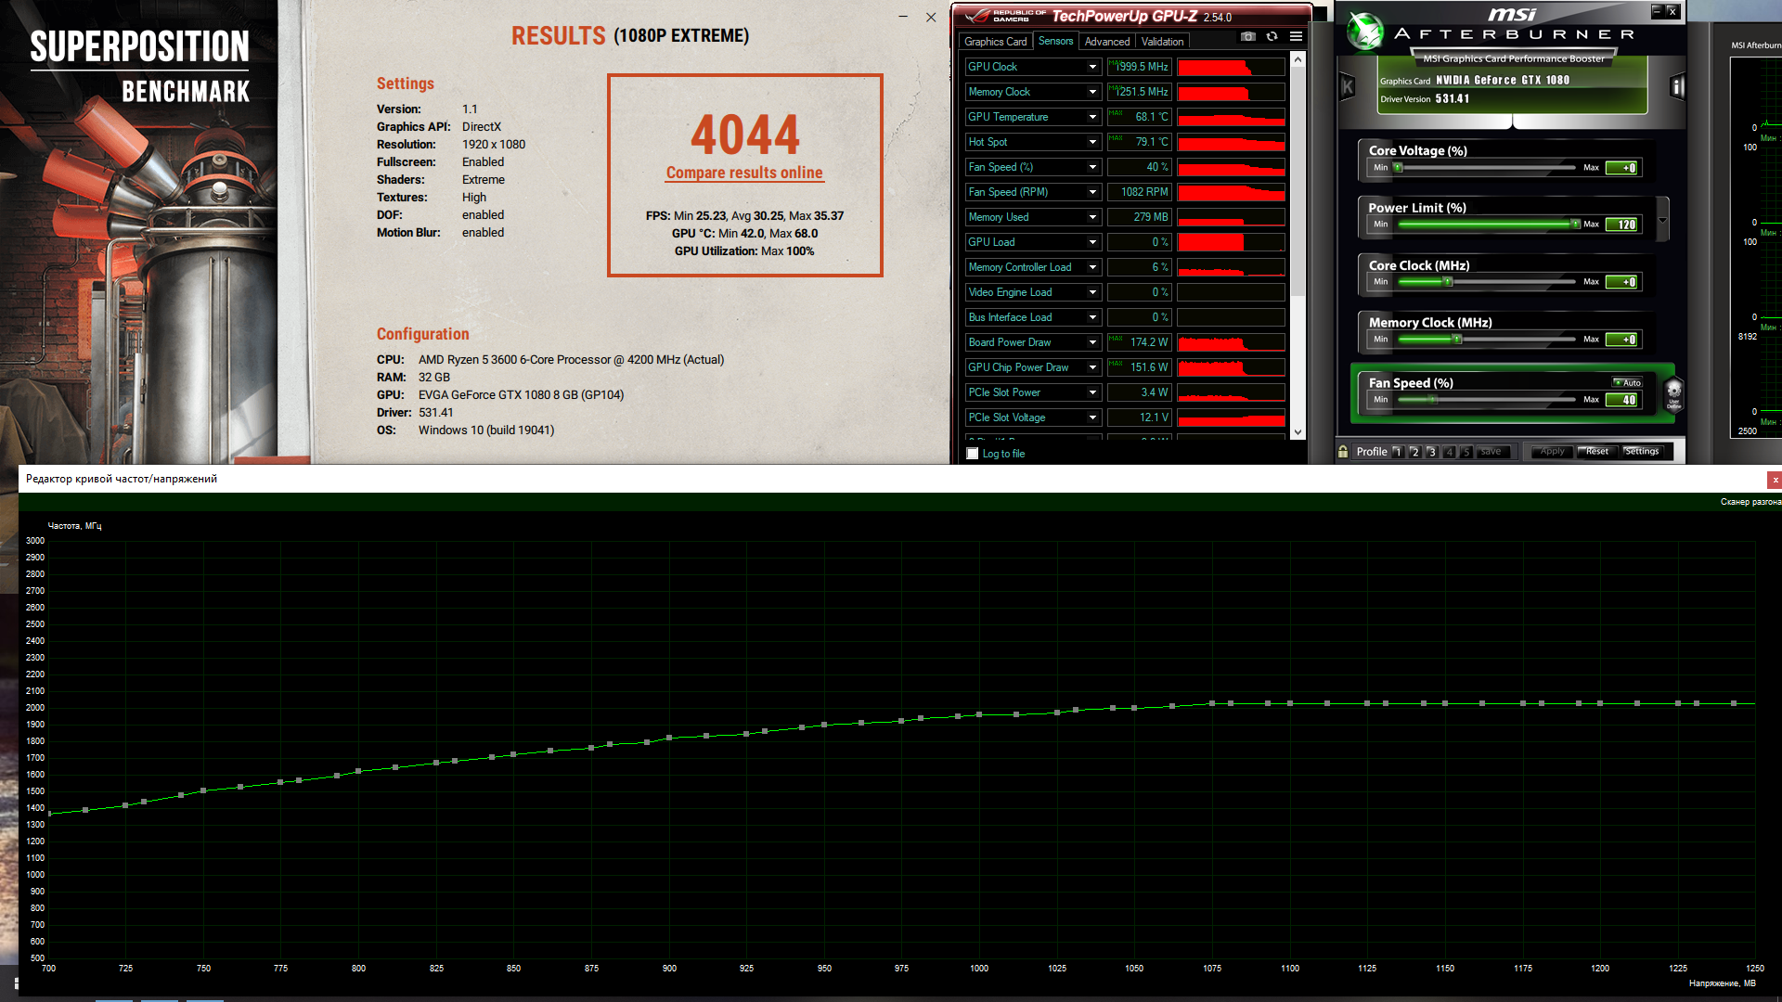This screenshot has height=1002, width=1782.
Task: Open Afterburner Settings button
Action: tap(1642, 452)
